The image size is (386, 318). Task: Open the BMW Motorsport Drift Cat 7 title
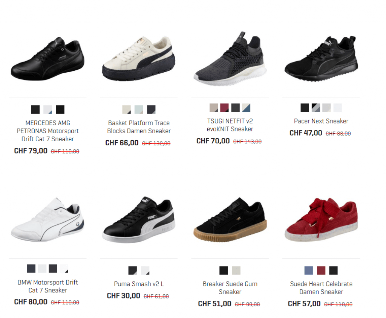pos(47,286)
